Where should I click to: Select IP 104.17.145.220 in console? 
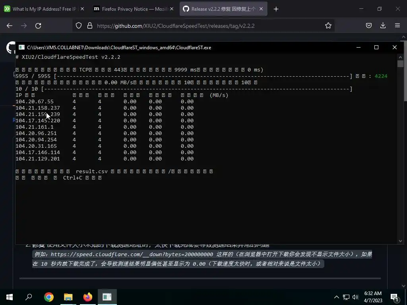pyautogui.click(x=38, y=121)
